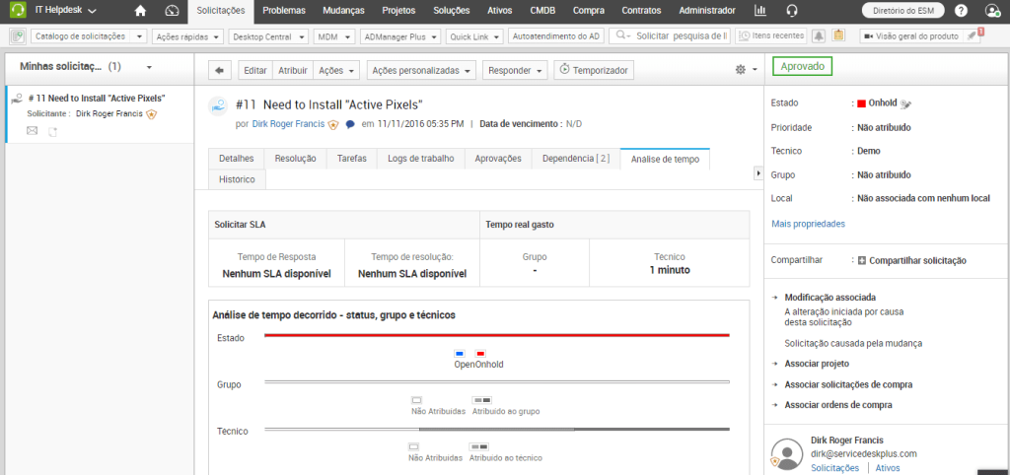Go to the Home icon in top bar
Image resolution: width=1010 pixels, height=475 pixels.
(x=140, y=11)
